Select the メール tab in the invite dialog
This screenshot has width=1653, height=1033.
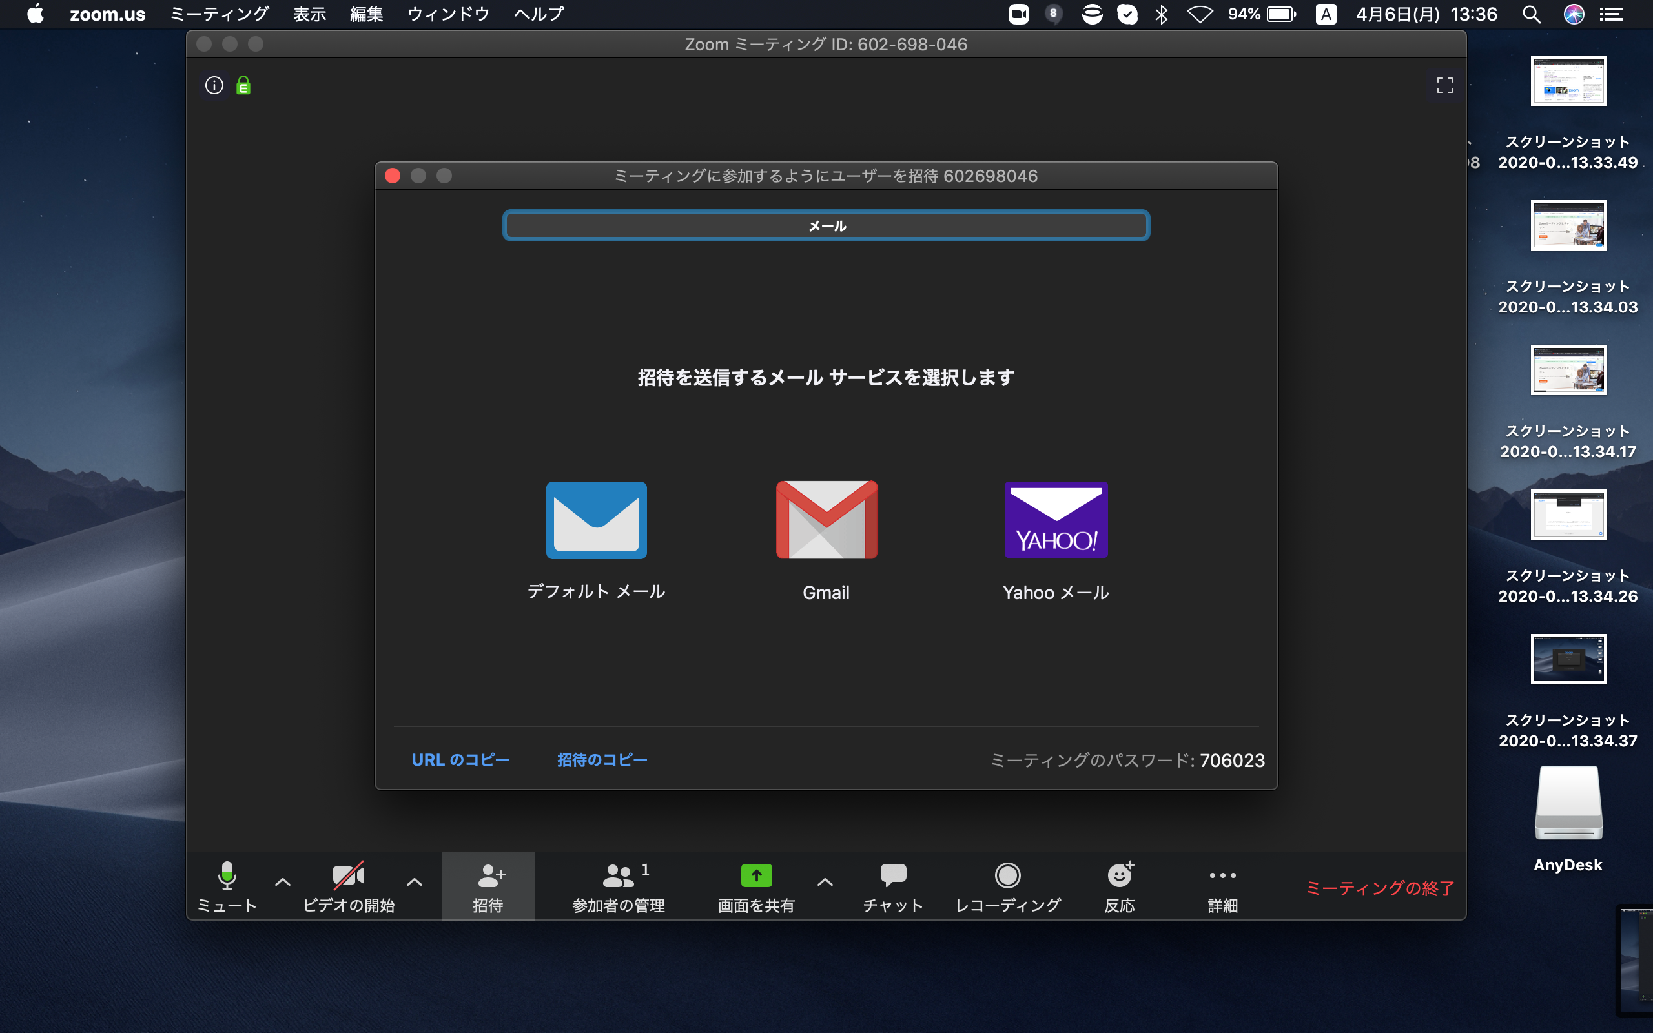tap(826, 225)
